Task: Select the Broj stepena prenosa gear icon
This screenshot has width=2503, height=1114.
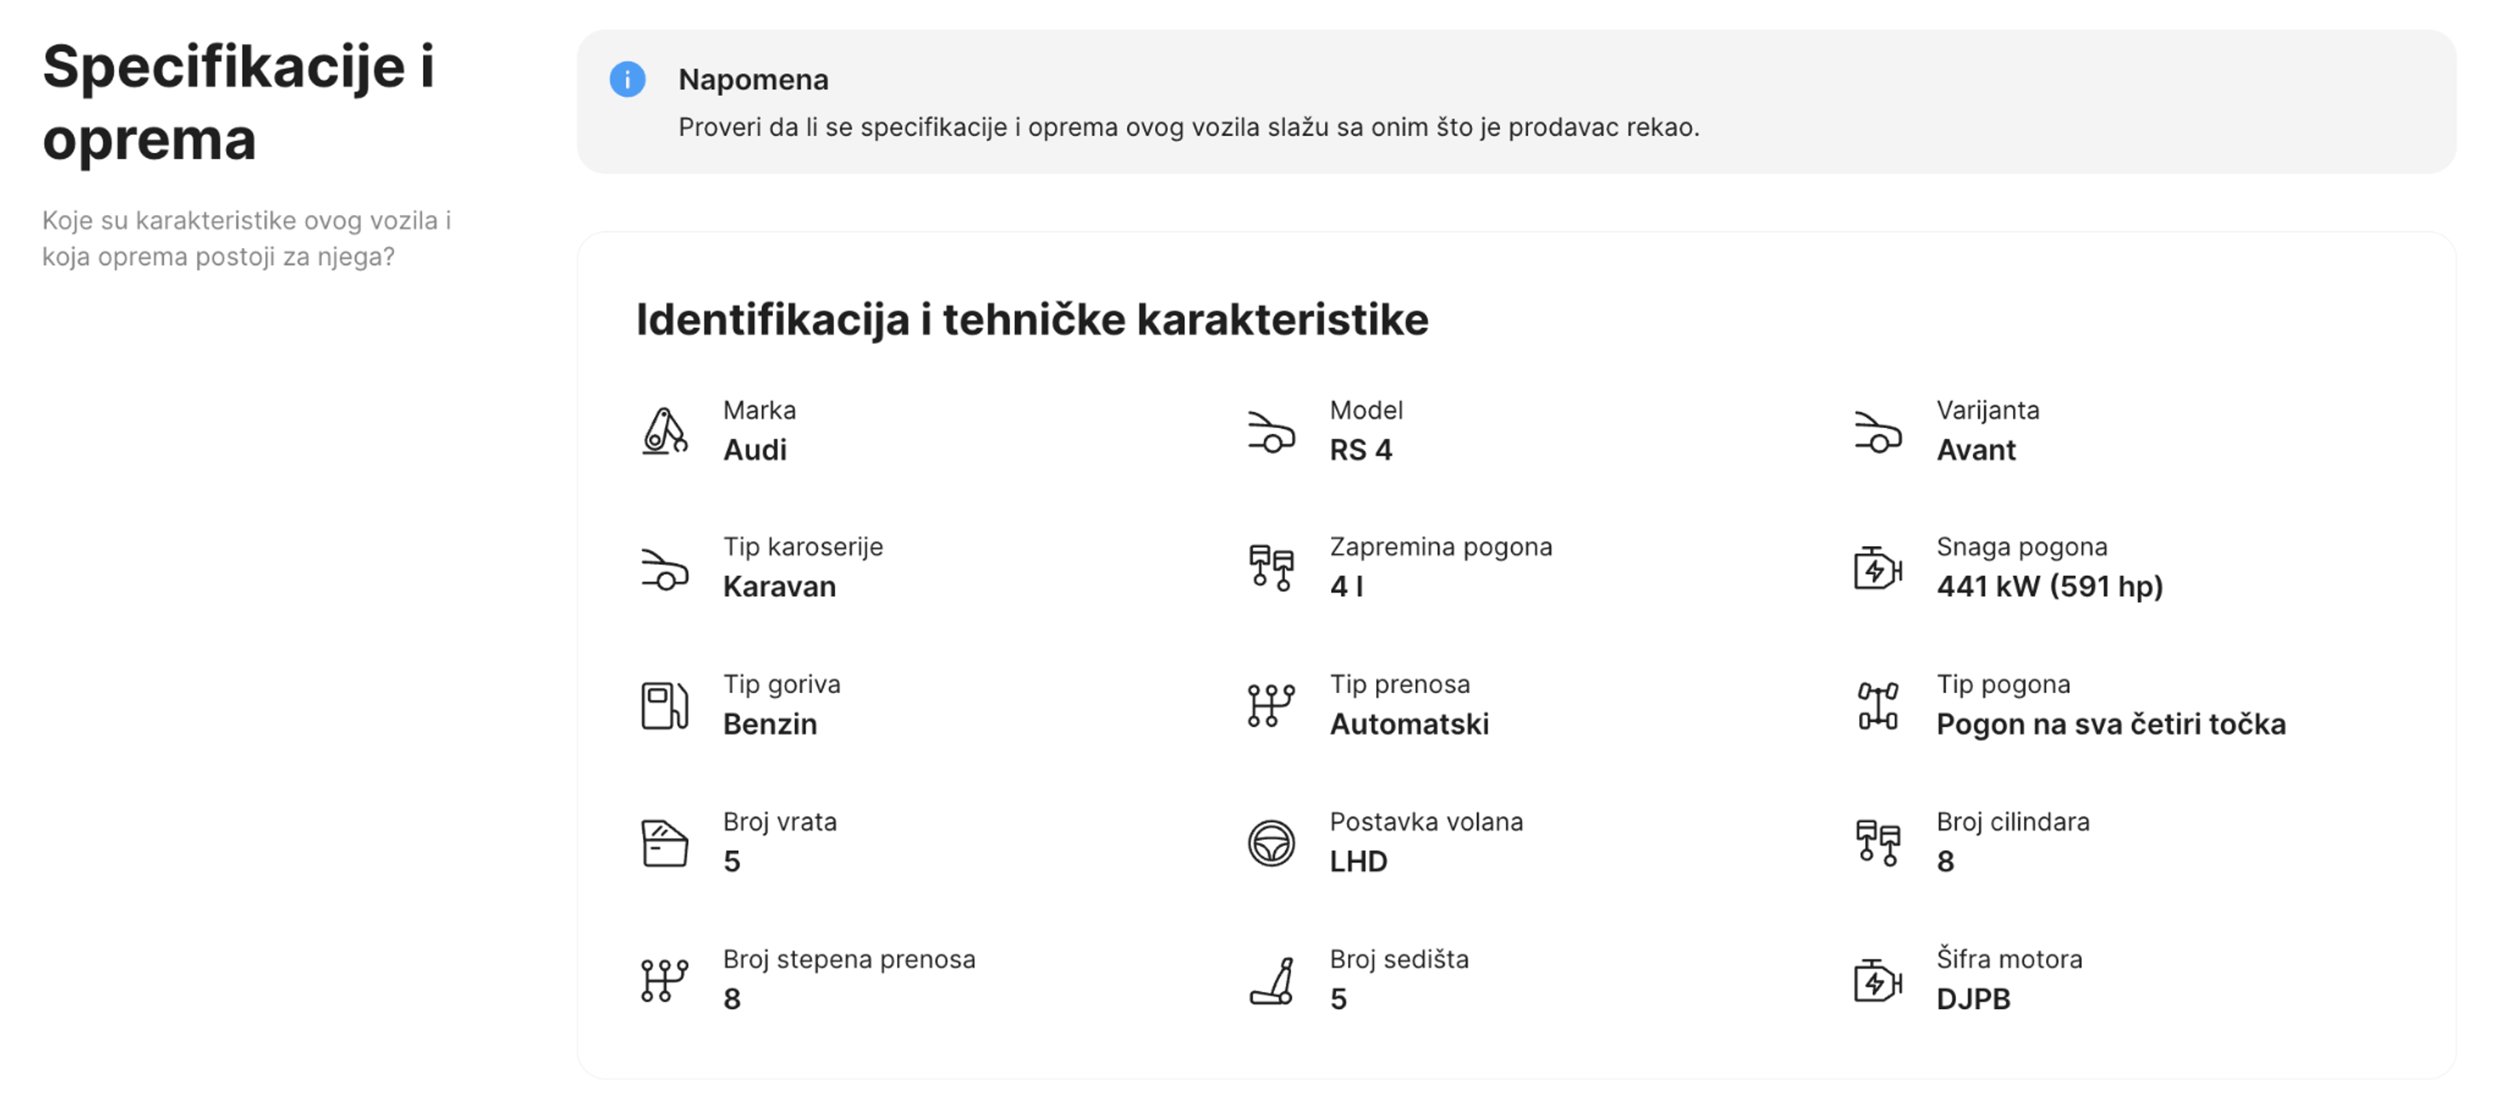Action: tap(665, 981)
